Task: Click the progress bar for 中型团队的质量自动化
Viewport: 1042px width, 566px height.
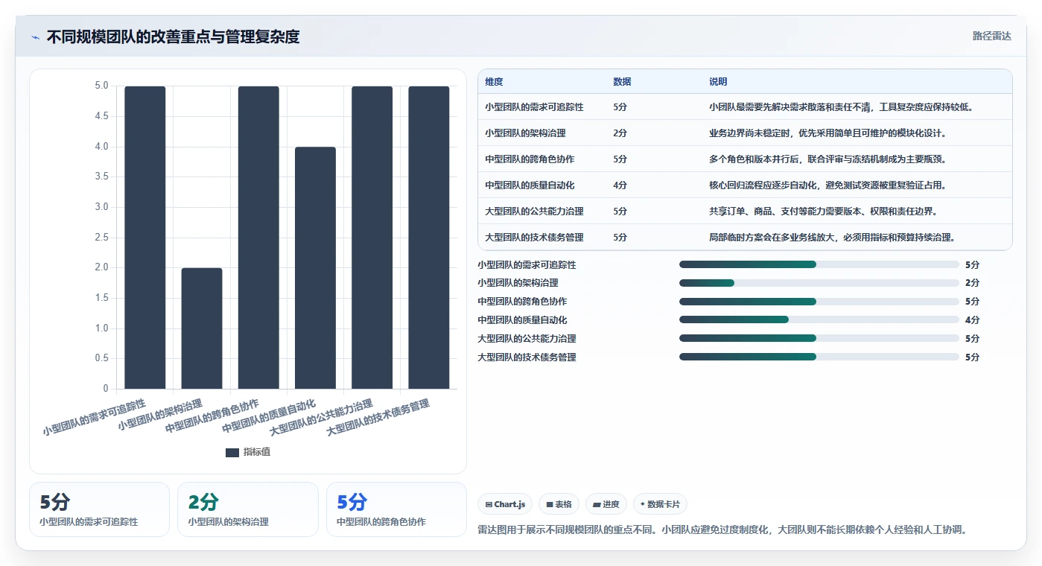Action: tap(819, 319)
